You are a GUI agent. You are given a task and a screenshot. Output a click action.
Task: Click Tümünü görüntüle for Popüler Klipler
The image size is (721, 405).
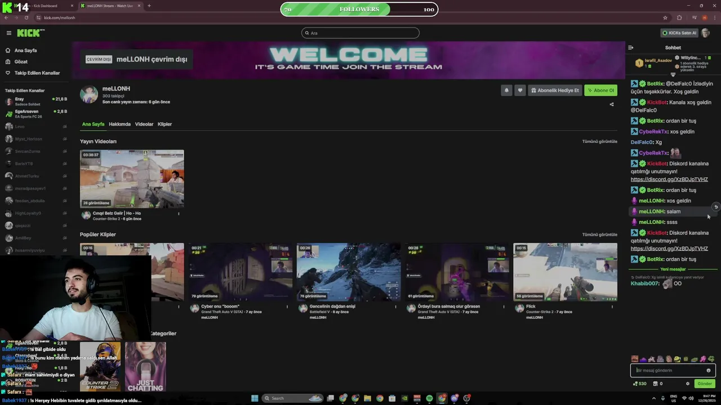pyautogui.click(x=599, y=235)
